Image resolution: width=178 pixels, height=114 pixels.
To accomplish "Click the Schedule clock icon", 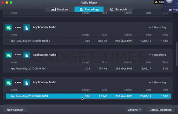I will 112,9.
